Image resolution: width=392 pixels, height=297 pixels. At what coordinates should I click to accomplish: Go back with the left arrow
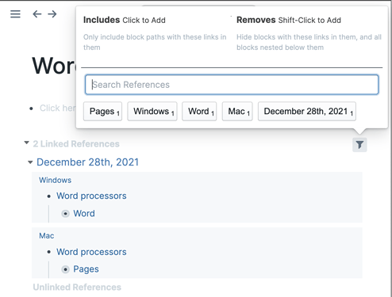pyautogui.click(x=37, y=14)
